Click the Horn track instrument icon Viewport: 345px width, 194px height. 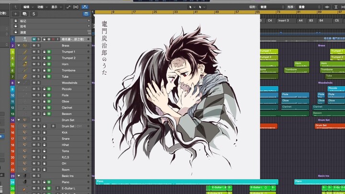pos(25,64)
